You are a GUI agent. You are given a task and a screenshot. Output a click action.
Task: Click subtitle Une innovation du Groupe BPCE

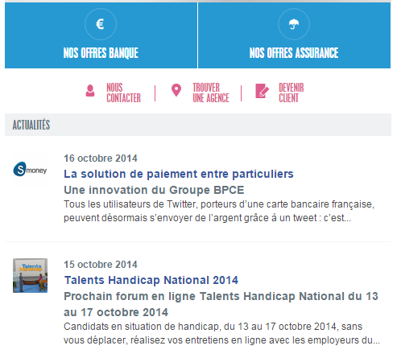coord(154,190)
